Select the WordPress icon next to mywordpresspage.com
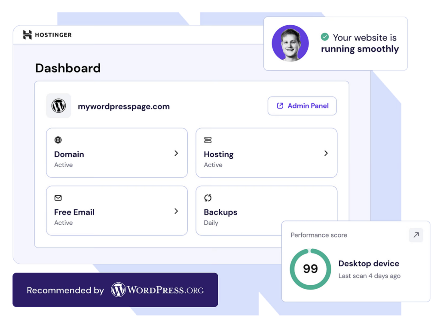 pyautogui.click(x=59, y=106)
